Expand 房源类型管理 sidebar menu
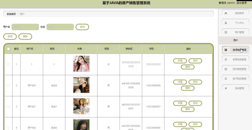Screen dimensions: 252x130 pyautogui.click(x=235, y=50)
